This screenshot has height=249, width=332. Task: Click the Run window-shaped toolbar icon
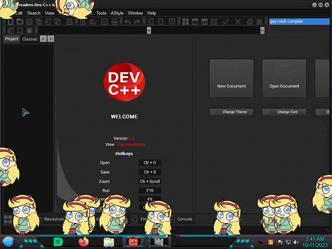(x=195, y=21)
